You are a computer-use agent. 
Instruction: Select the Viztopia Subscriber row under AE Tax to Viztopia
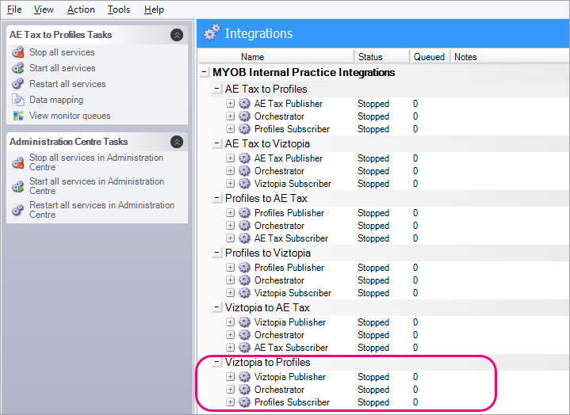[x=293, y=184]
